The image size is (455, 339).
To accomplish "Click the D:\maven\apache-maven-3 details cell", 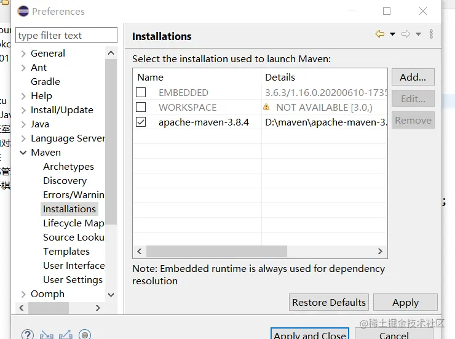I will pos(326,122).
